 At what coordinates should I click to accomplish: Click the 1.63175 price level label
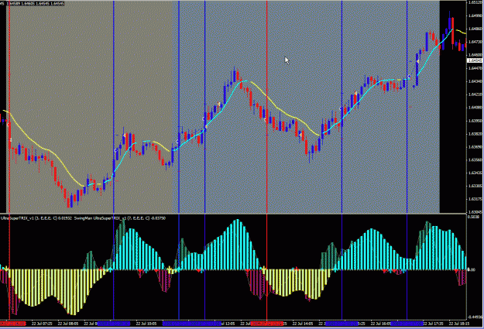(x=475, y=200)
